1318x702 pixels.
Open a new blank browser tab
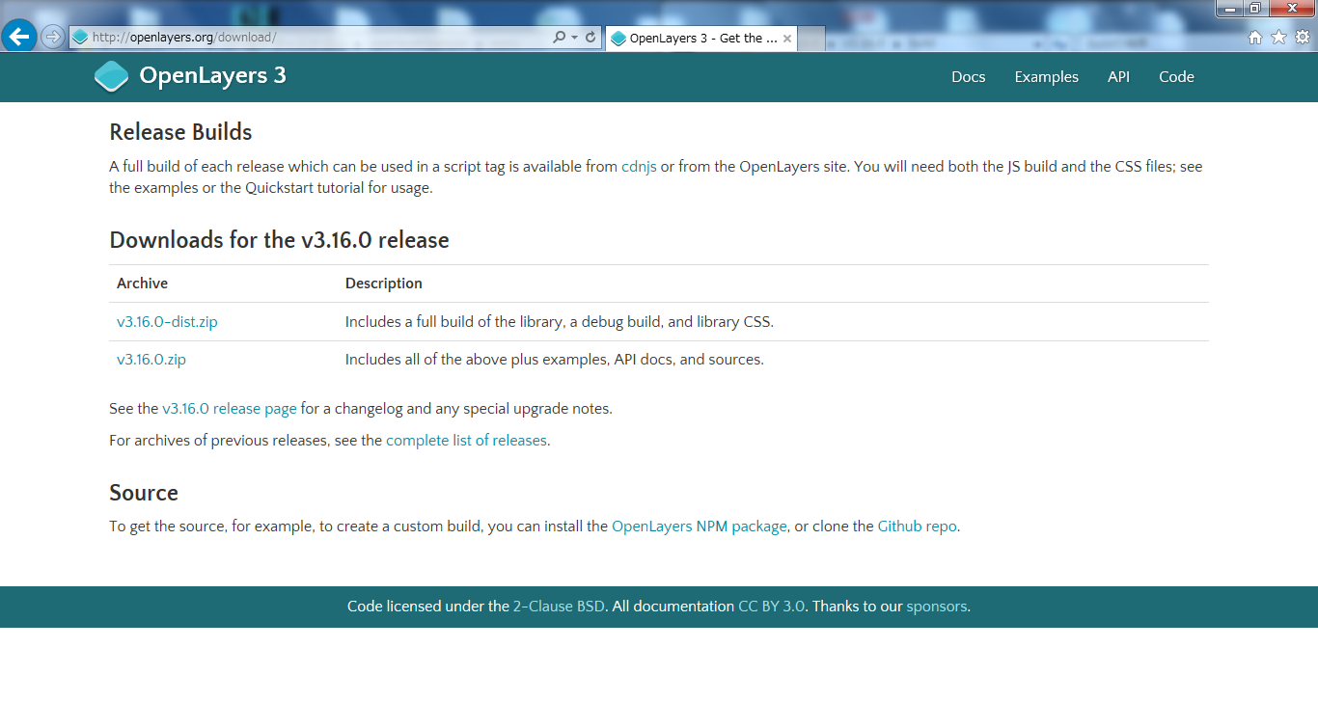pyautogui.click(x=811, y=39)
